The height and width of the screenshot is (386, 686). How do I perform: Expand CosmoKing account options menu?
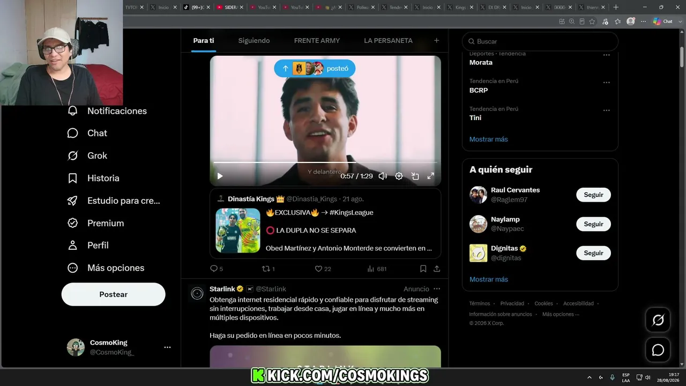(167, 347)
